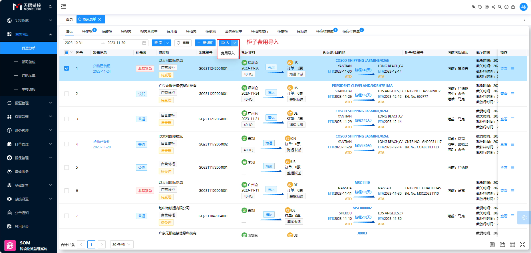The image size is (531, 253).
Task: Click system order number GQ2311102004001
Action: [x=213, y=191]
